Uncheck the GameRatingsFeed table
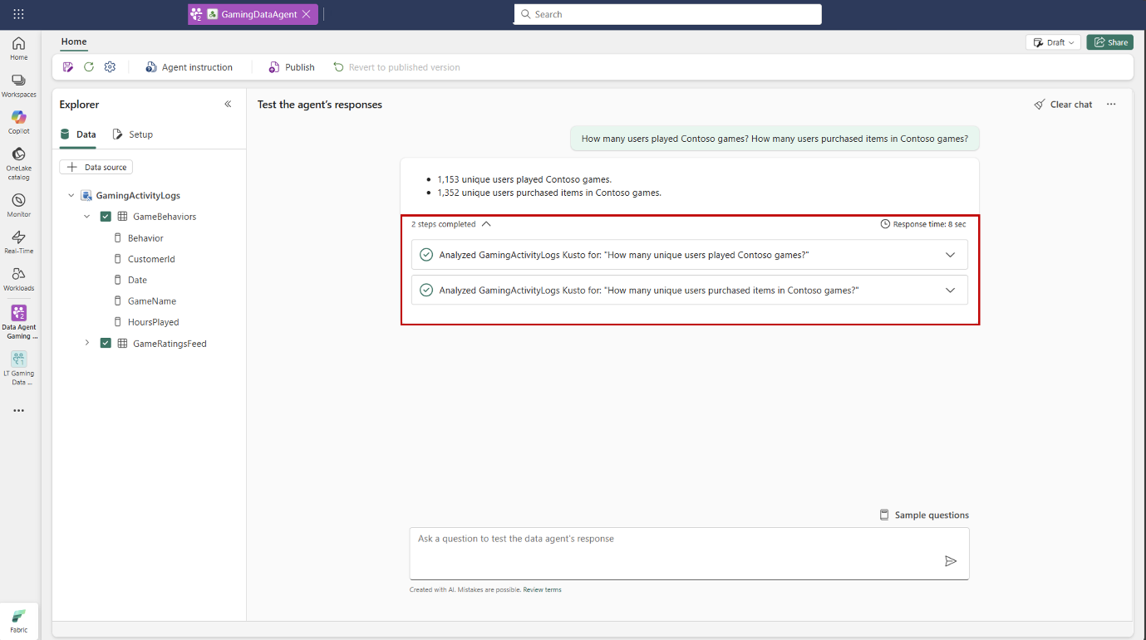 click(x=106, y=343)
